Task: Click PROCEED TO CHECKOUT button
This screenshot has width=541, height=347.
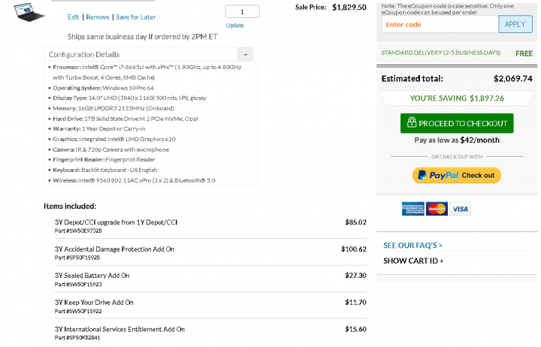Action: [x=457, y=123]
